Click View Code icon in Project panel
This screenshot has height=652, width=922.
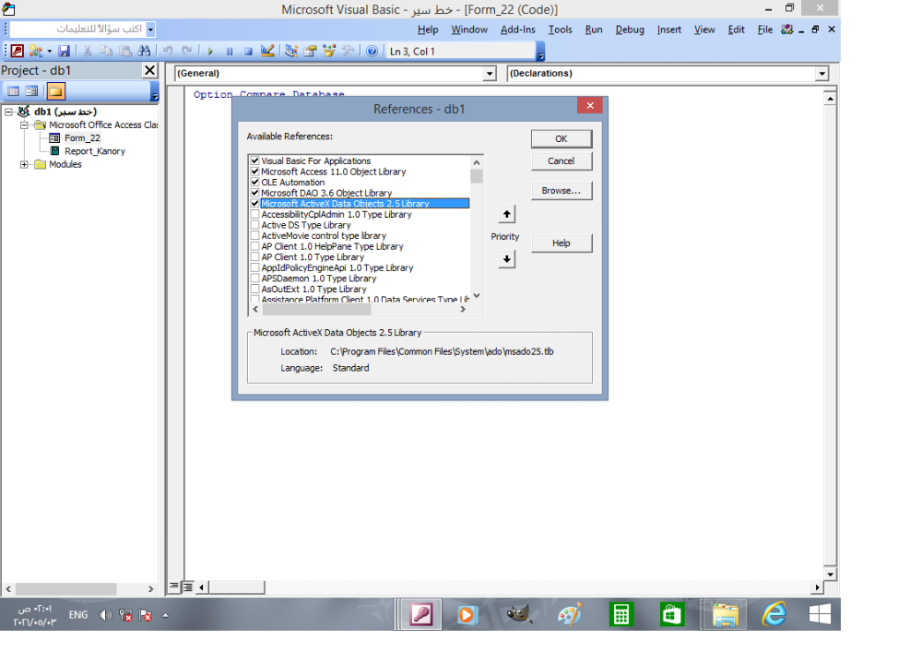(14, 91)
